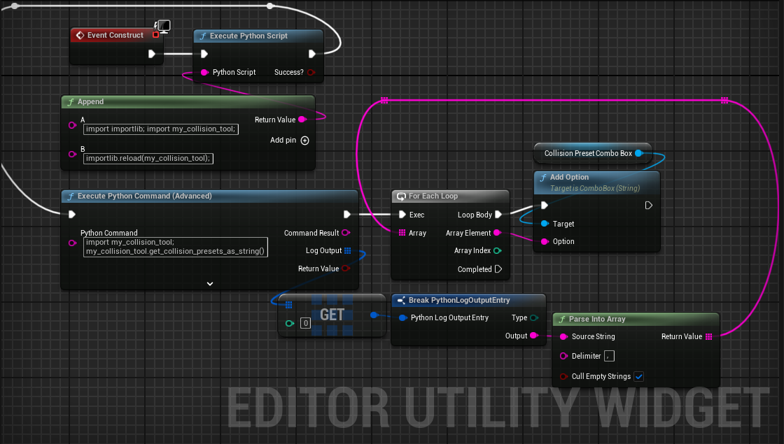Click the Success? boolean output pin
This screenshot has height=444, width=784.
tap(311, 73)
